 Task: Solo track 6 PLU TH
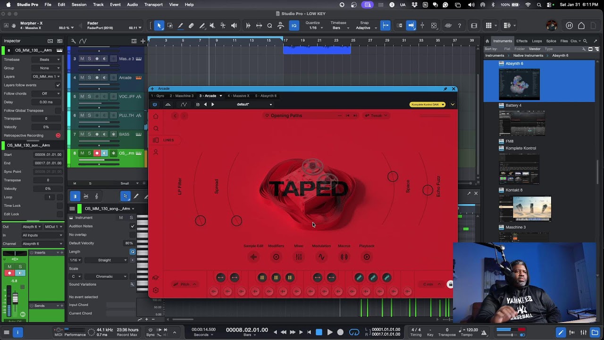click(x=89, y=115)
